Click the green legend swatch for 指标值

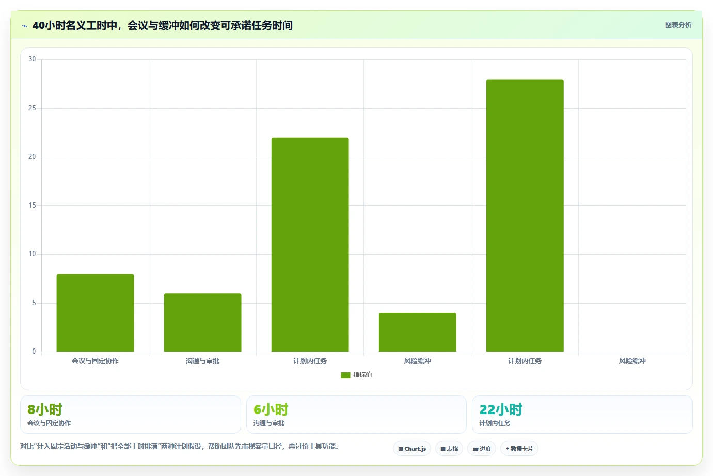point(345,375)
